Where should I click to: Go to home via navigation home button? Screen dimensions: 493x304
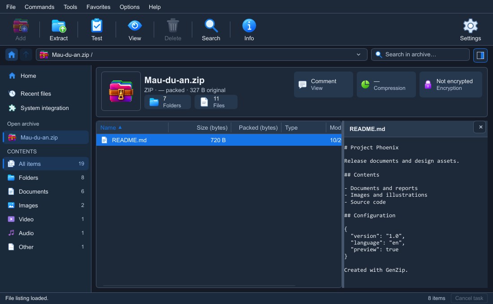coord(12,55)
